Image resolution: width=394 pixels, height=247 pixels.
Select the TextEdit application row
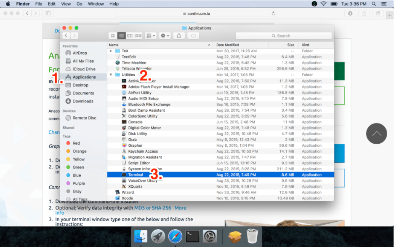(x=221, y=57)
